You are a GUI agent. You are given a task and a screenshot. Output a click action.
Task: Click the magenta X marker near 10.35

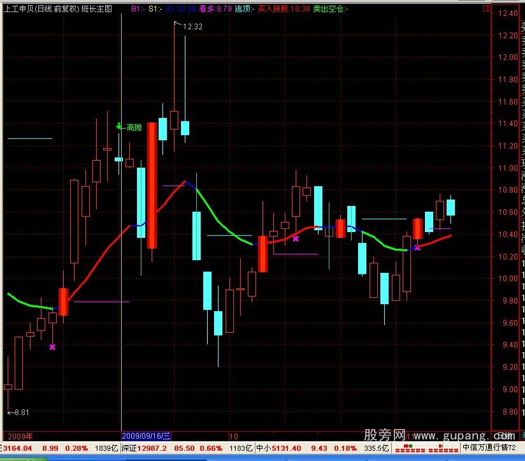296,238
